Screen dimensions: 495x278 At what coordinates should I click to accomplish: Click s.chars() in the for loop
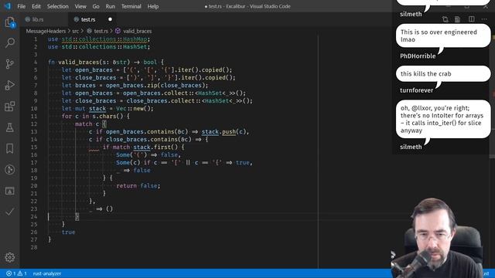pos(108,116)
